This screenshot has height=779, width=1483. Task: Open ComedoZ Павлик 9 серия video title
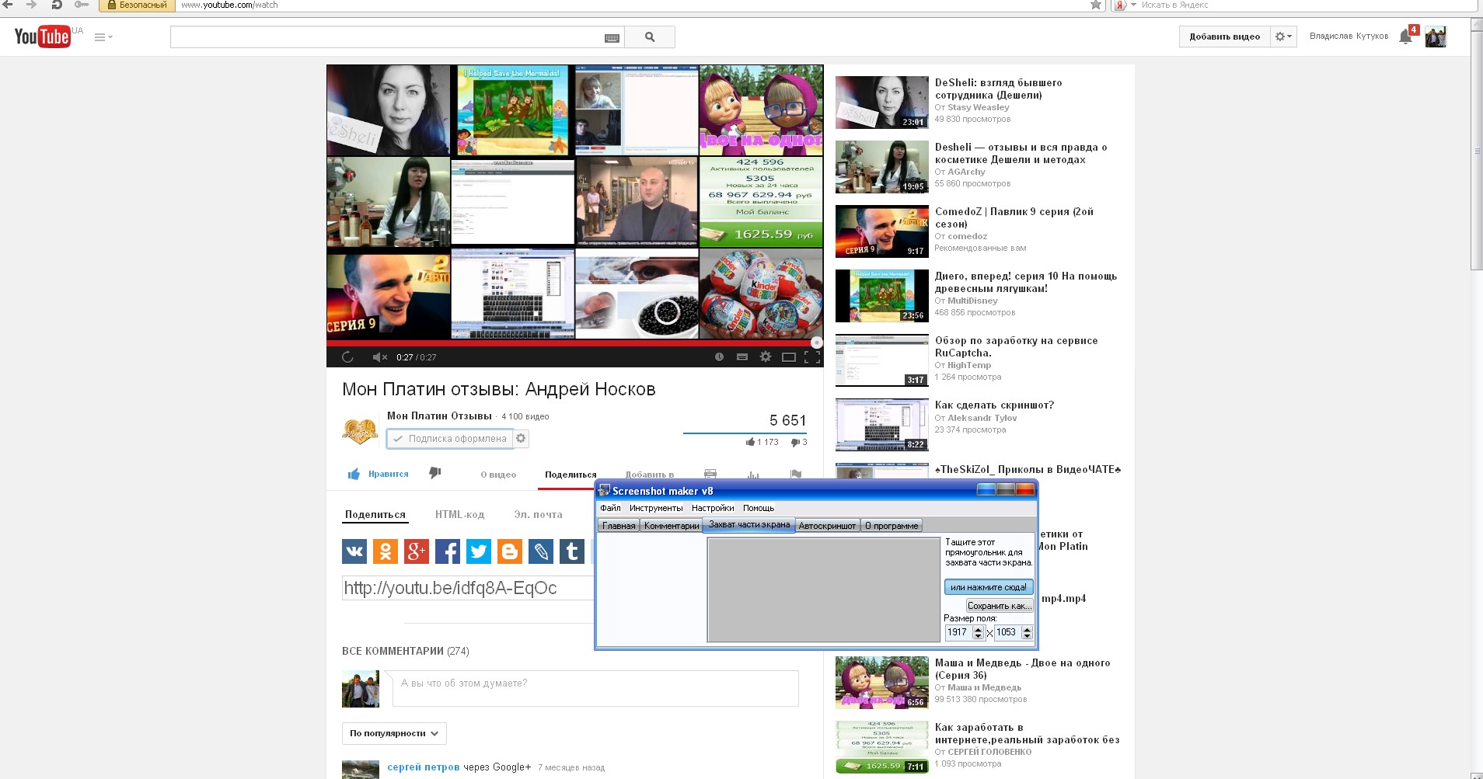coord(1014,217)
